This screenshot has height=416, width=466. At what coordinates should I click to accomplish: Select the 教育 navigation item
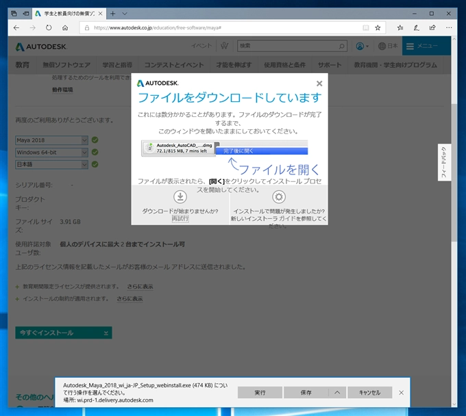(23, 65)
